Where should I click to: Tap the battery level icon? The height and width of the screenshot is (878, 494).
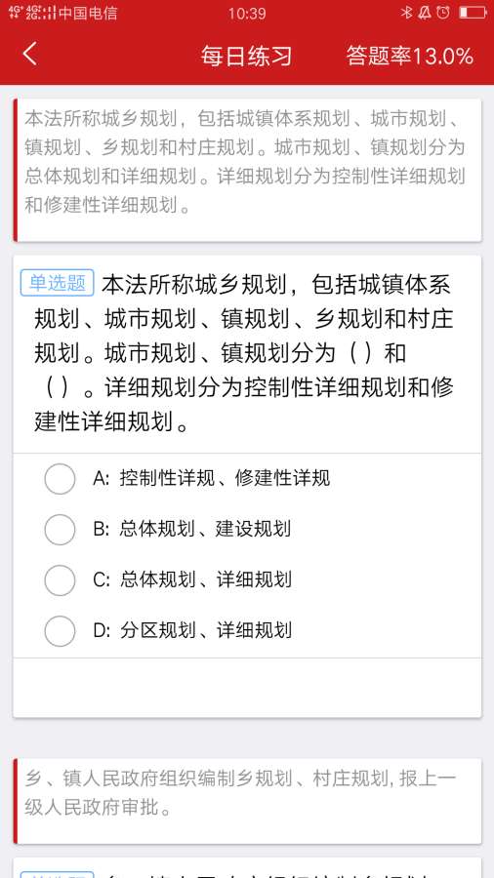(x=473, y=13)
